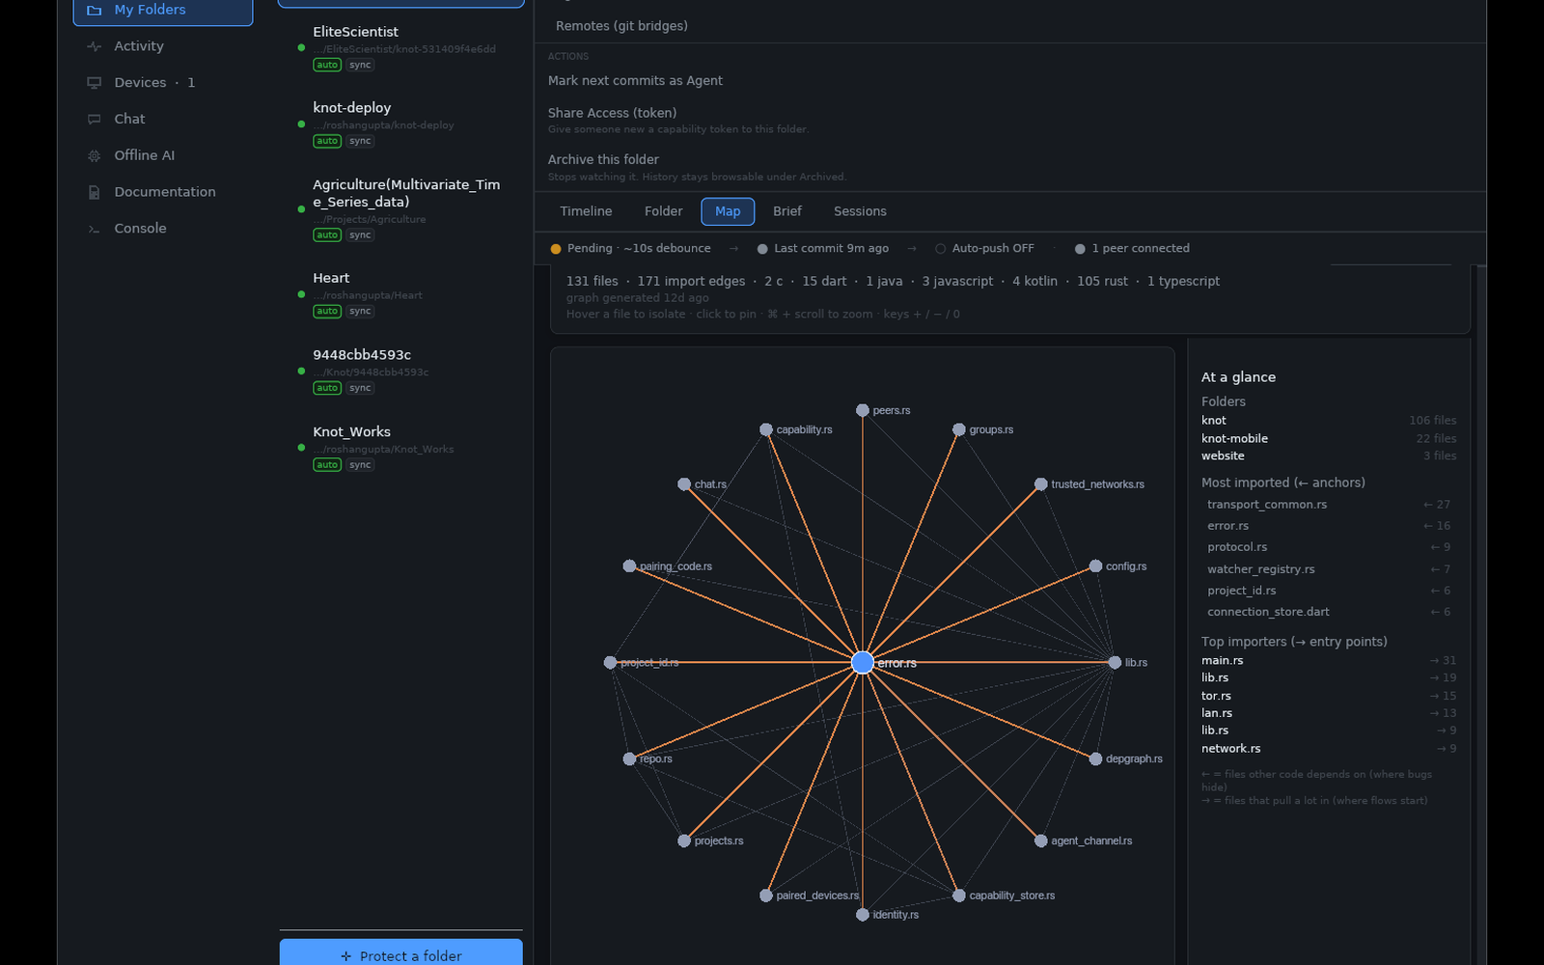Select website in the Folders list
The width and height of the screenshot is (1544, 965).
[x=1329, y=455]
